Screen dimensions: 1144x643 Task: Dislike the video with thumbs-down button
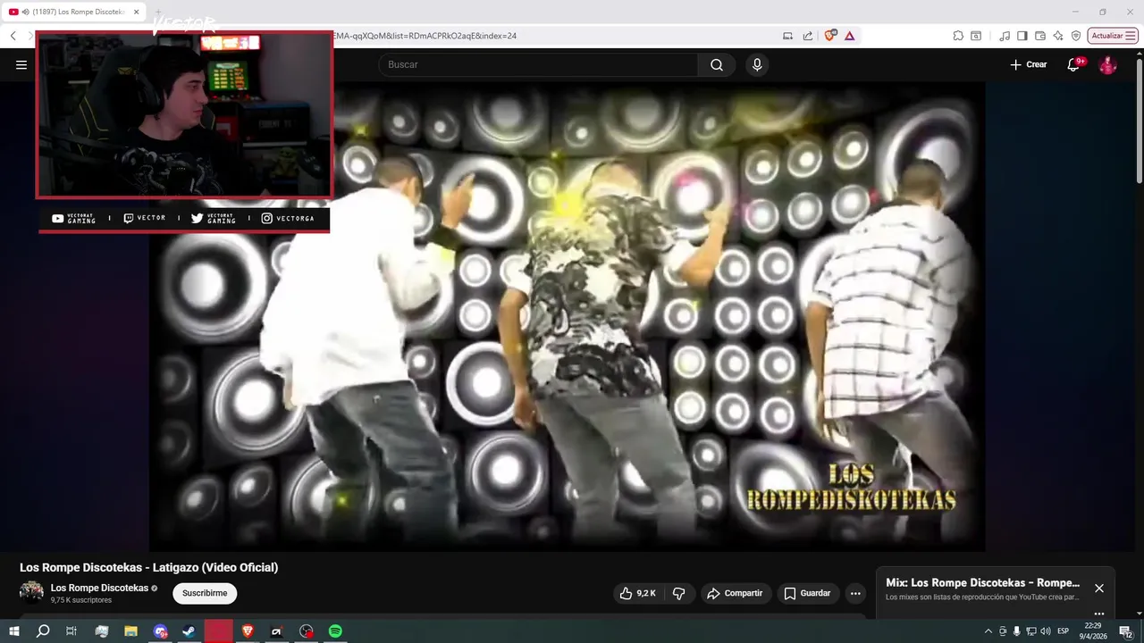coord(678,593)
